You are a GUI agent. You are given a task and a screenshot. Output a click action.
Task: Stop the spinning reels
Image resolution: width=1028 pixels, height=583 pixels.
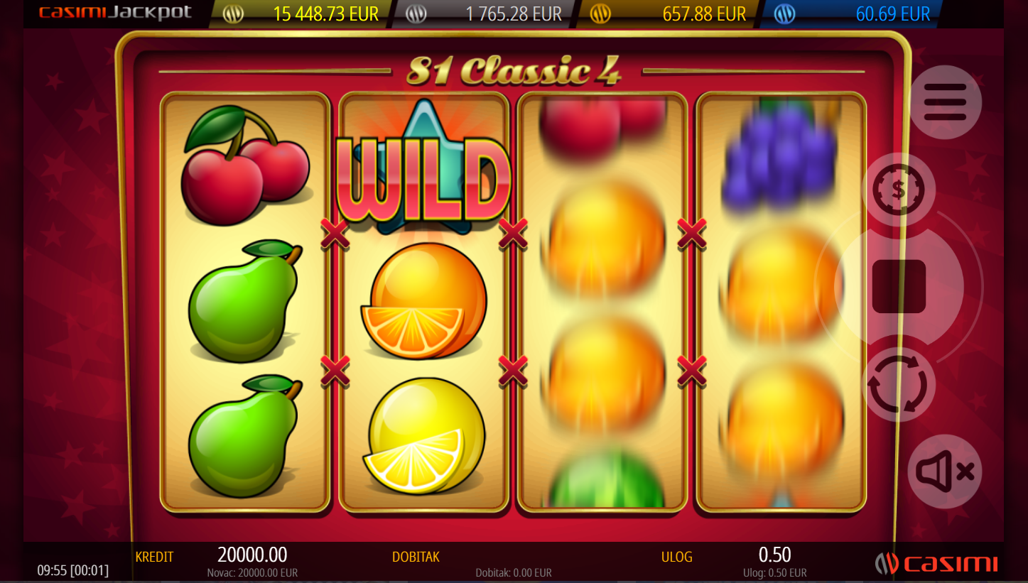899,286
